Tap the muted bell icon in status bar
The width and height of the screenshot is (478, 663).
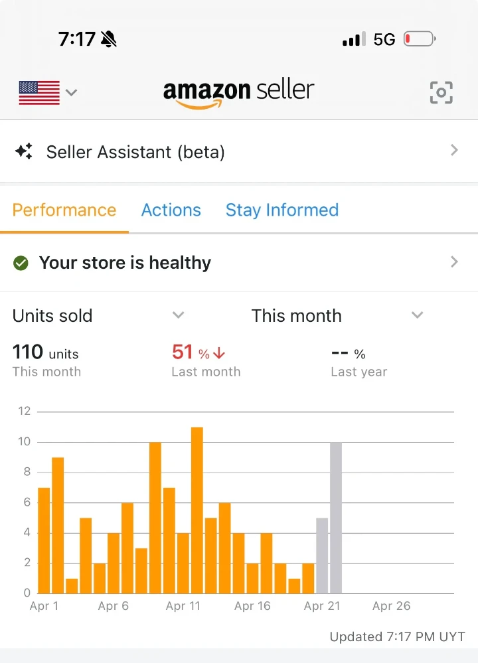tap(109, 39)
